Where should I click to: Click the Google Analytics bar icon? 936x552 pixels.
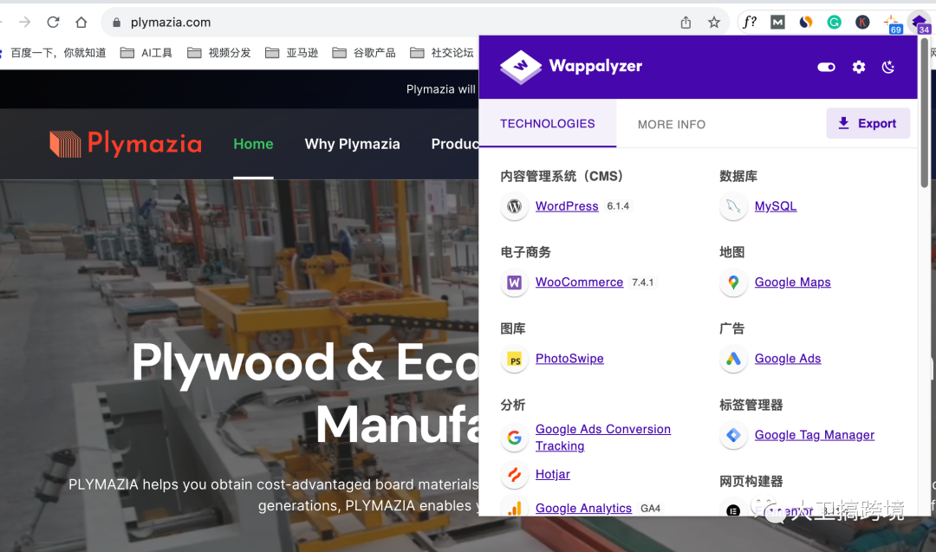(x=514, y=507)
